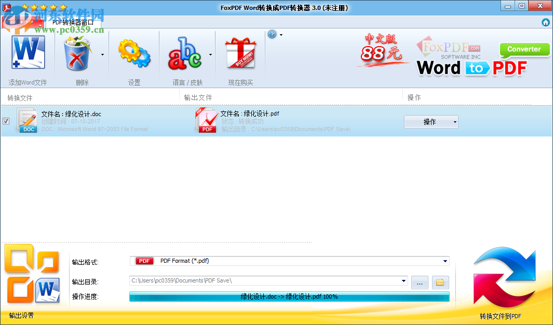The width and height of the screenshot is (553, 325).
Task: Uncheck the checkbox for 绿化设计.doc
Action: pos(6,121)
